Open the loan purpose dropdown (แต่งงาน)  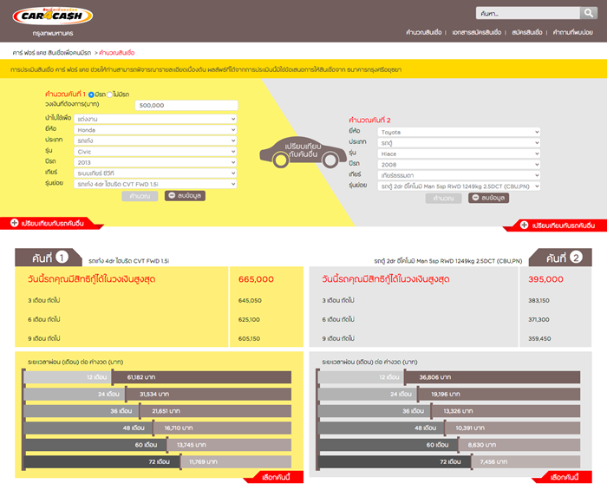(x=155, y=119)
